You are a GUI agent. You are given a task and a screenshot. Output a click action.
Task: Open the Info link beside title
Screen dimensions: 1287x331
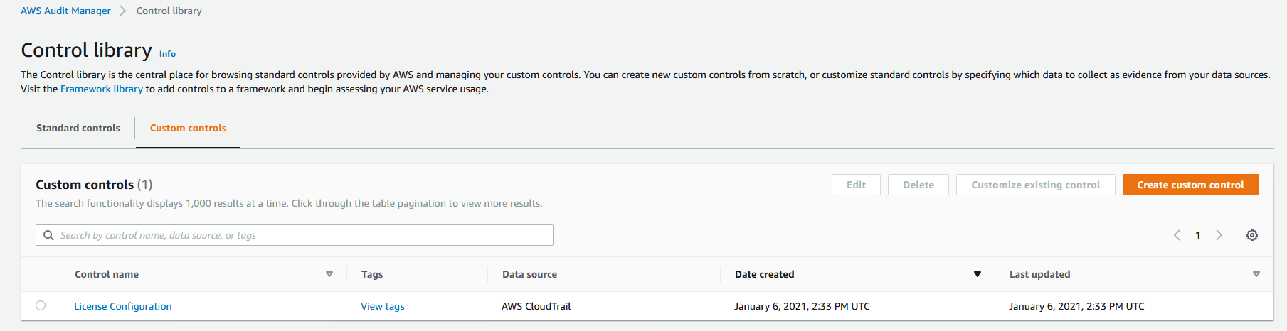tap(167, 54)
